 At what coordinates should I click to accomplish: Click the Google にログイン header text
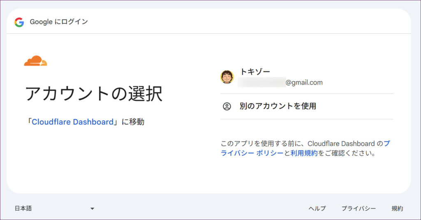click(59, 22)
